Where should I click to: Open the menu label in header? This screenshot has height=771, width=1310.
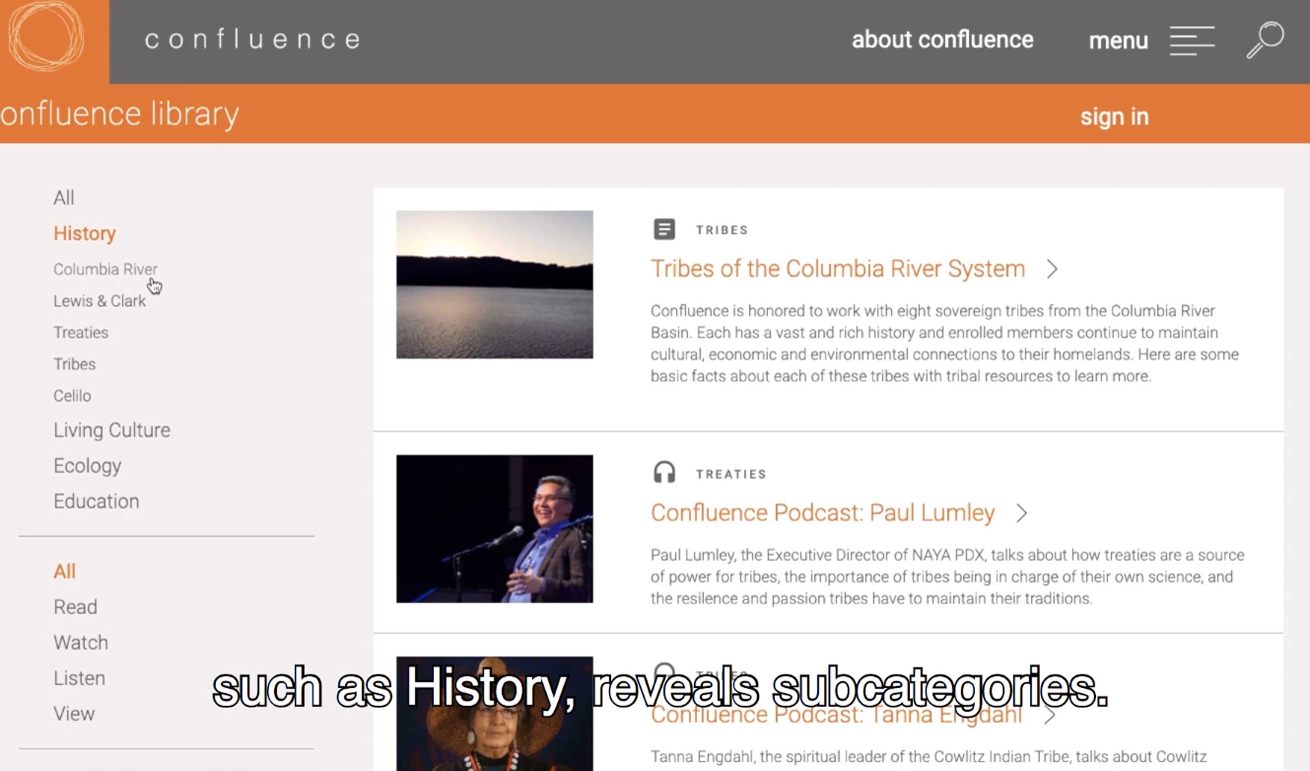(1118, 40)
